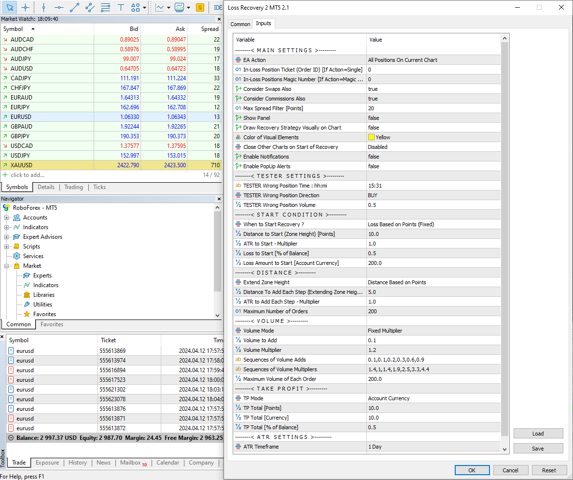This screenshot has height=480, width=573.
Task: Select the horizontal line drawing tool
Action: coord(59,7)
